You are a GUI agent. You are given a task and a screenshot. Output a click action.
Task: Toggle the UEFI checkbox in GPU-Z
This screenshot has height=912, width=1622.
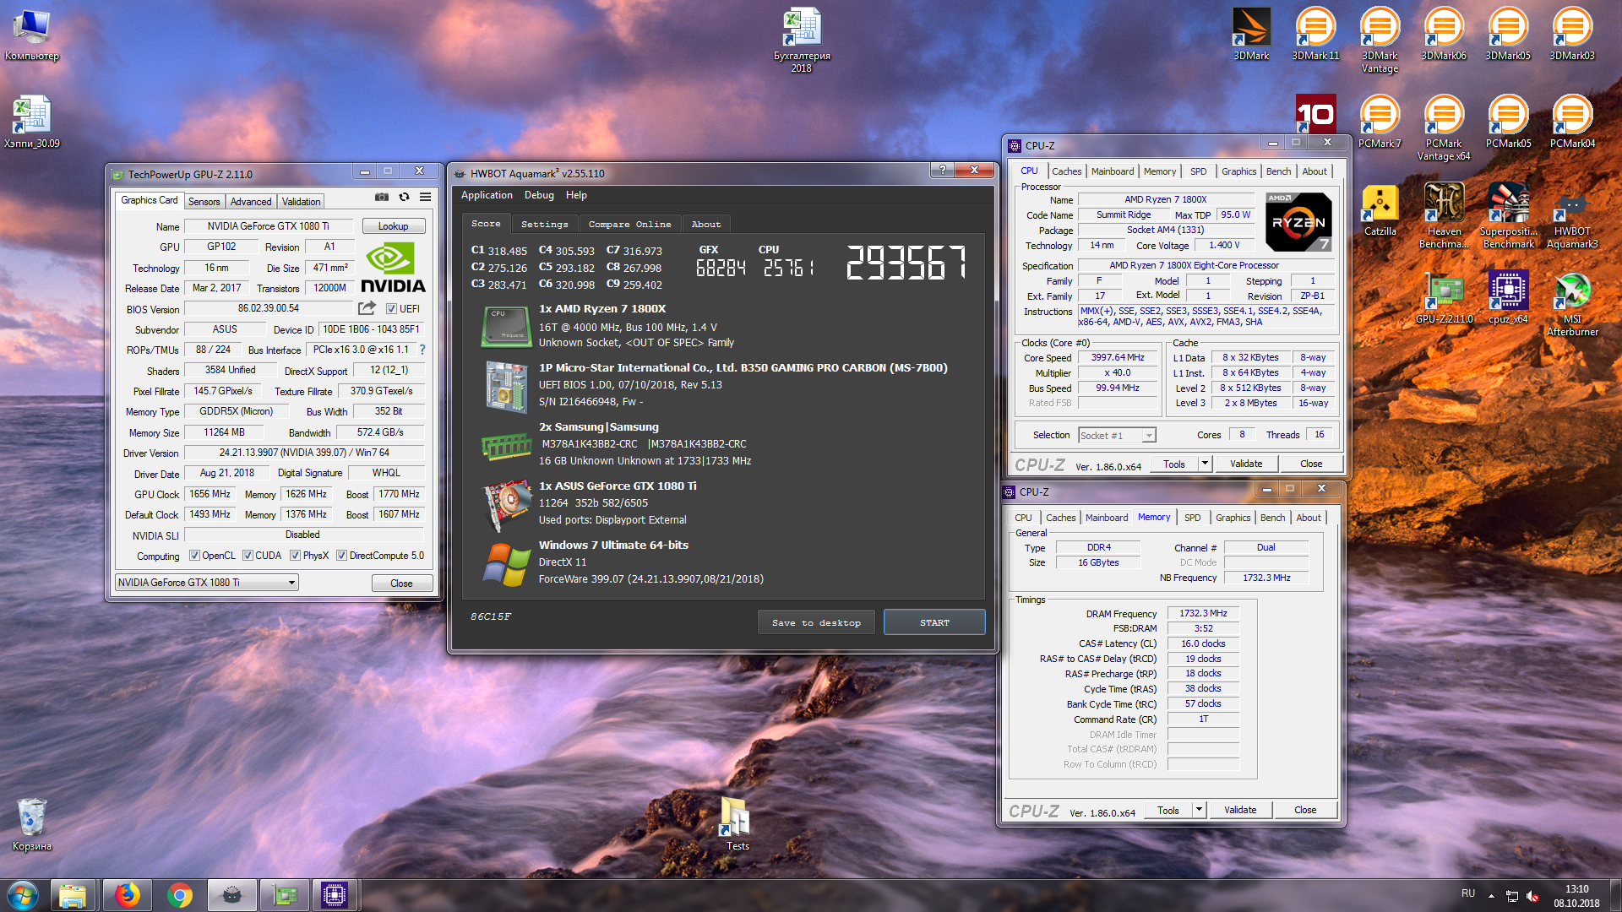tap(391, 309)
